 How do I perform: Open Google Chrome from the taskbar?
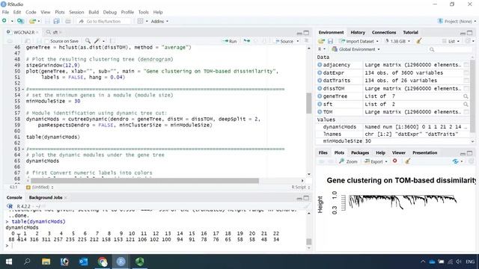coord(103,262)
